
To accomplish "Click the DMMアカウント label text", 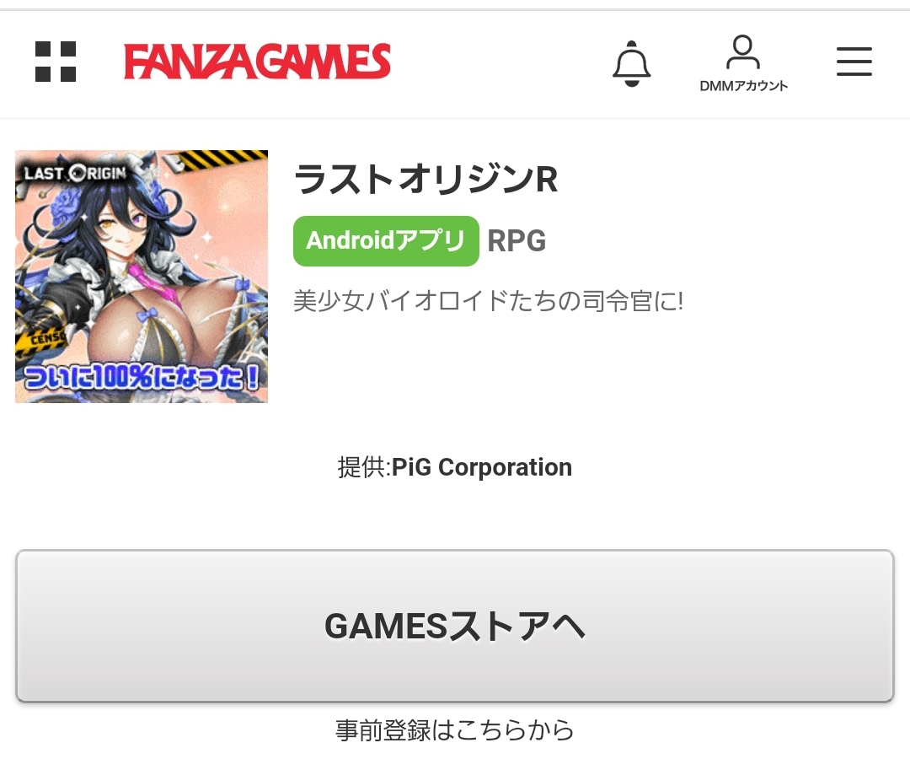I will [x=743, y=86].
